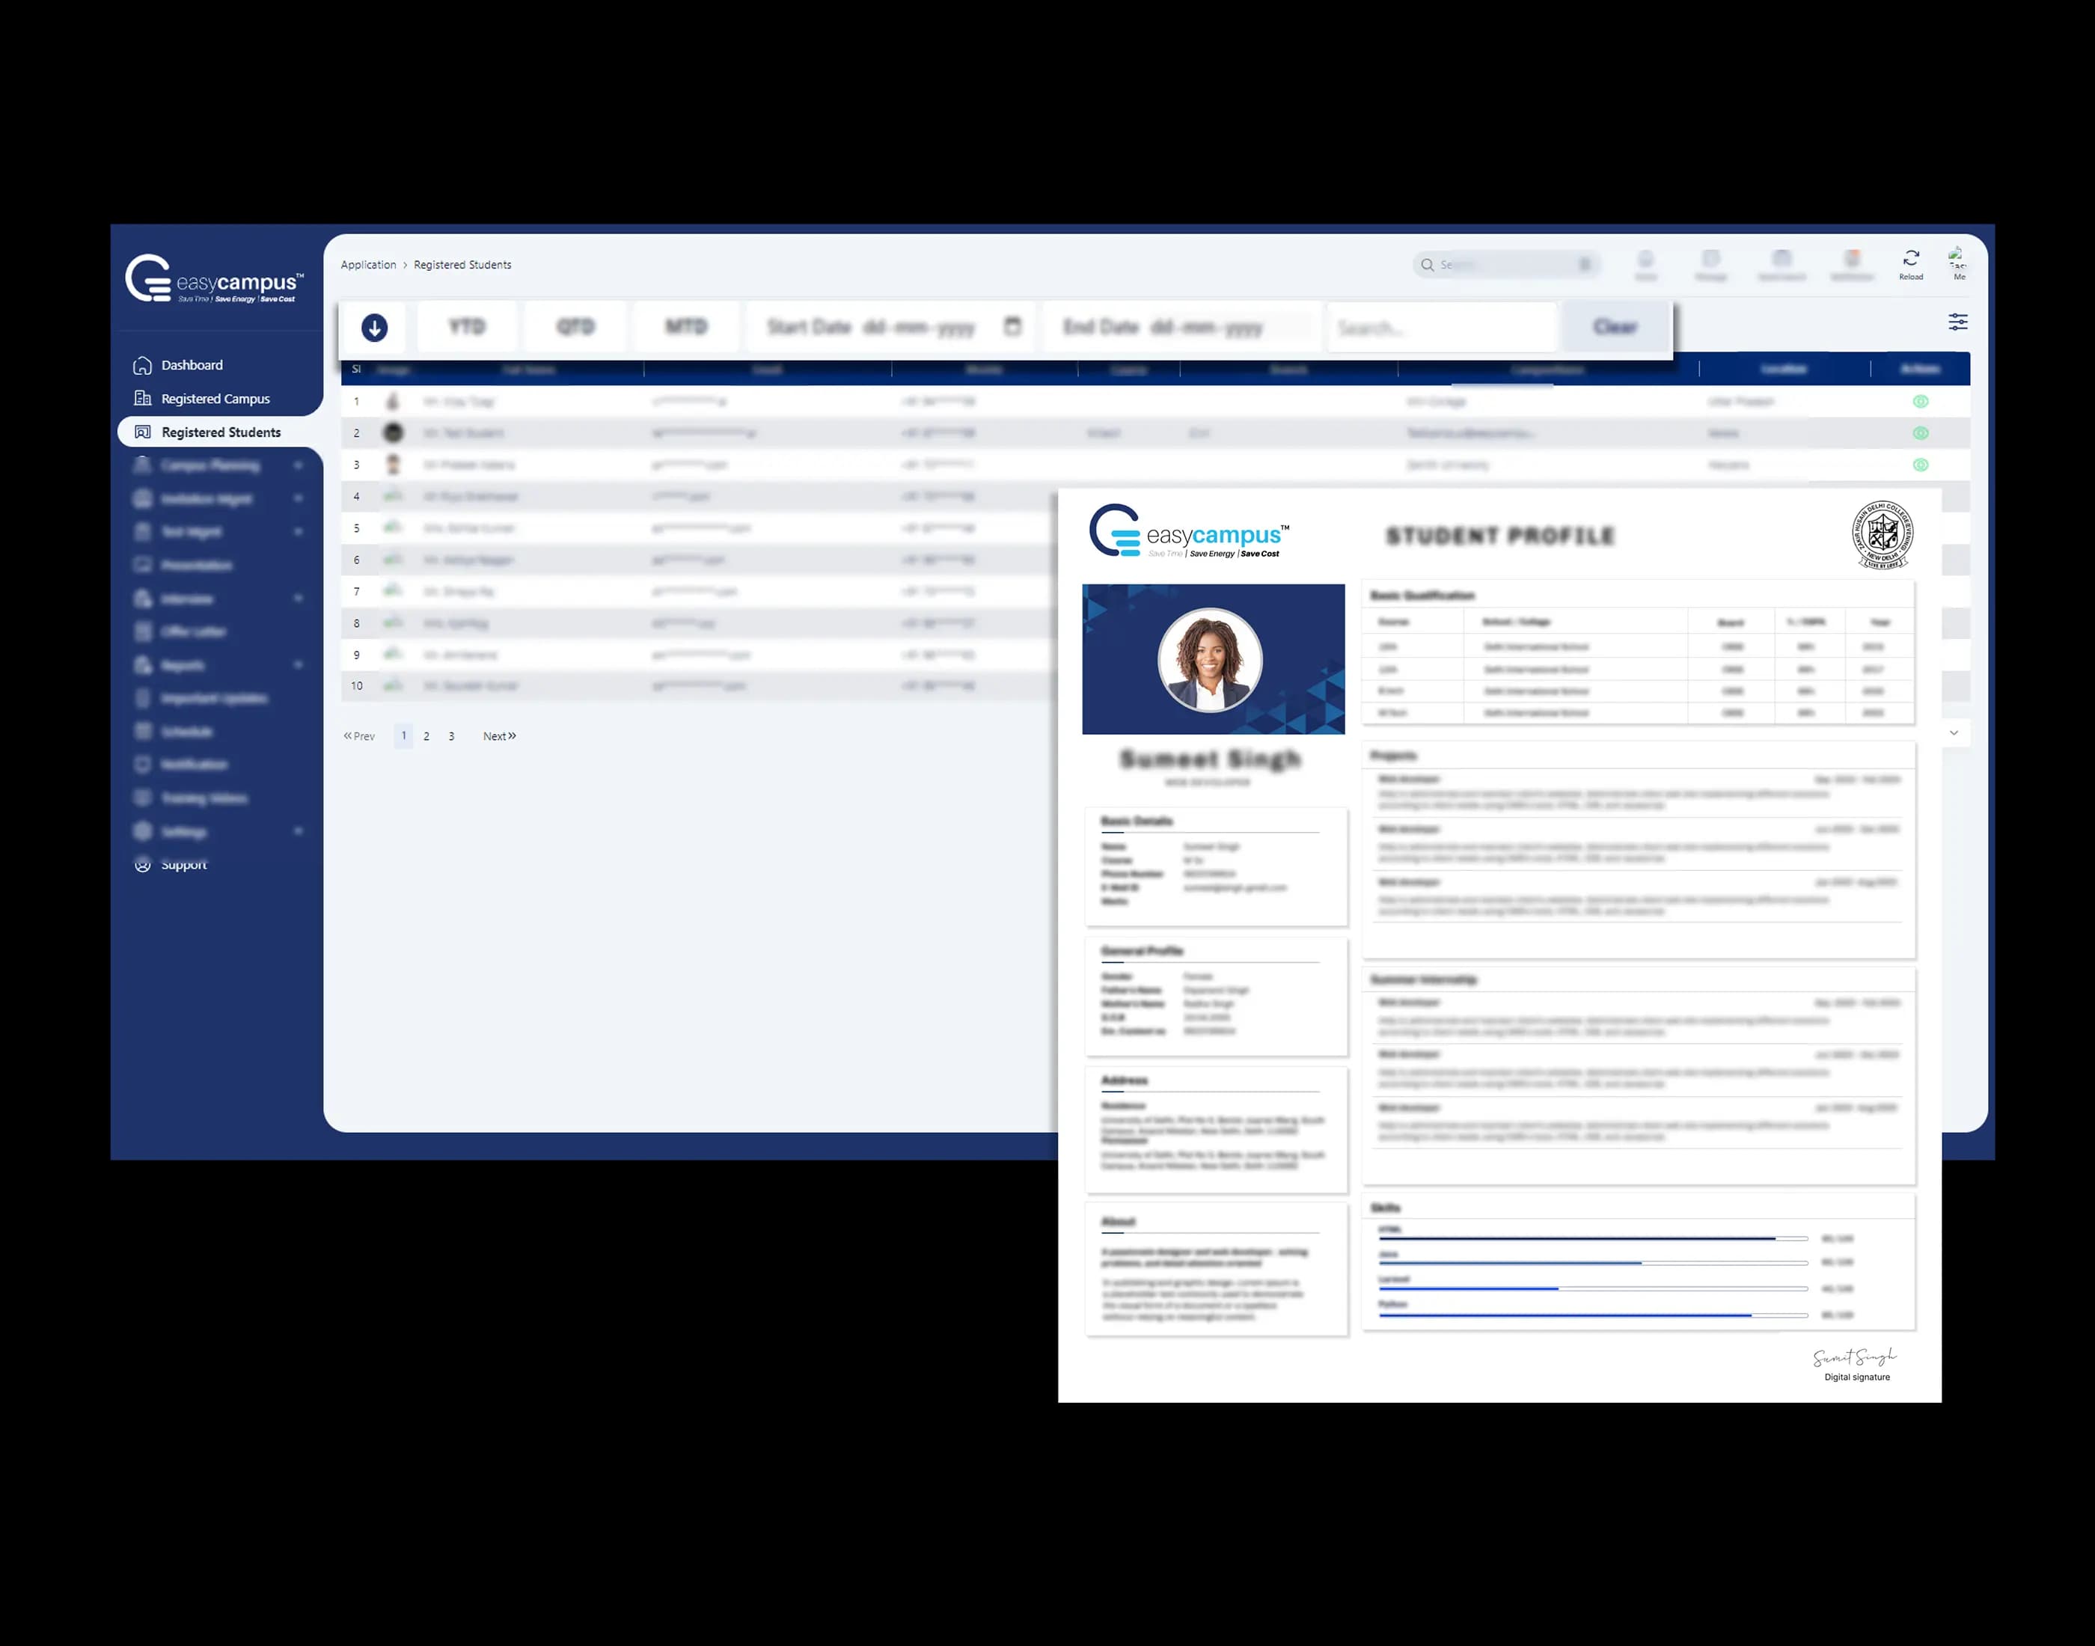Click the Clear filter button

1615,328
